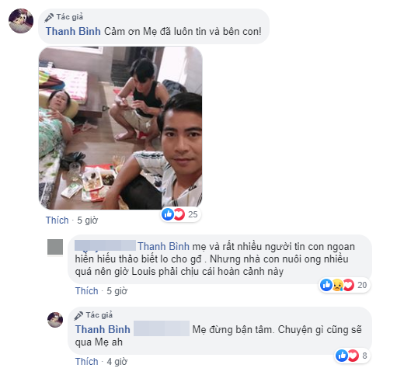397x375 pixels.
Task: Click the crying face reaction on second comment
Action: click(x=337, y=285)
